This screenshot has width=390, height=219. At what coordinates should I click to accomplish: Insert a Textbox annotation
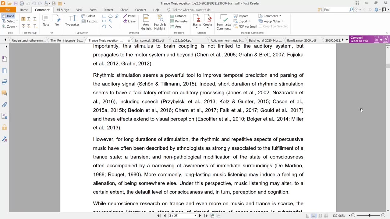point(90,21)
